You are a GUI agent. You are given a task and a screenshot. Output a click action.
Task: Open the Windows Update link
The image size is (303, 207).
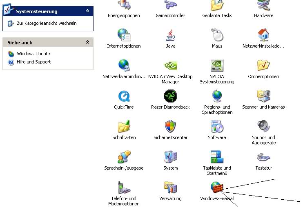coord(33,54)
